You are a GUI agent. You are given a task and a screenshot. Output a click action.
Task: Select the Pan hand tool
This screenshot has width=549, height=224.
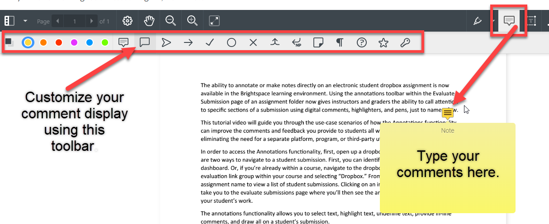tap(149, 21)
